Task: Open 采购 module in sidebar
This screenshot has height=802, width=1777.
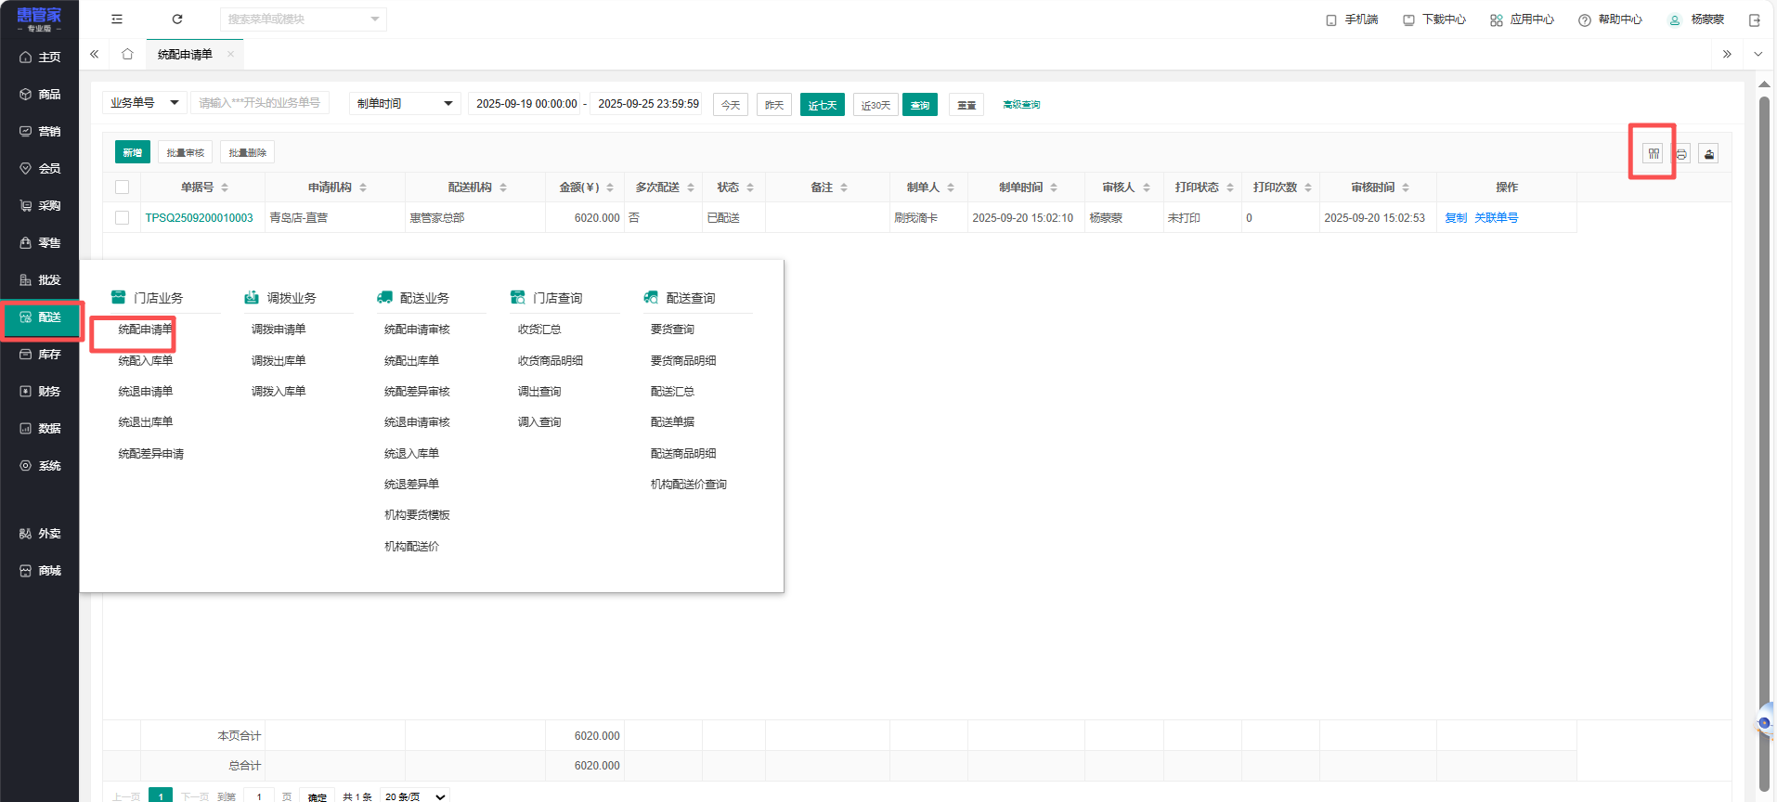Action: (x=40, y=206)
